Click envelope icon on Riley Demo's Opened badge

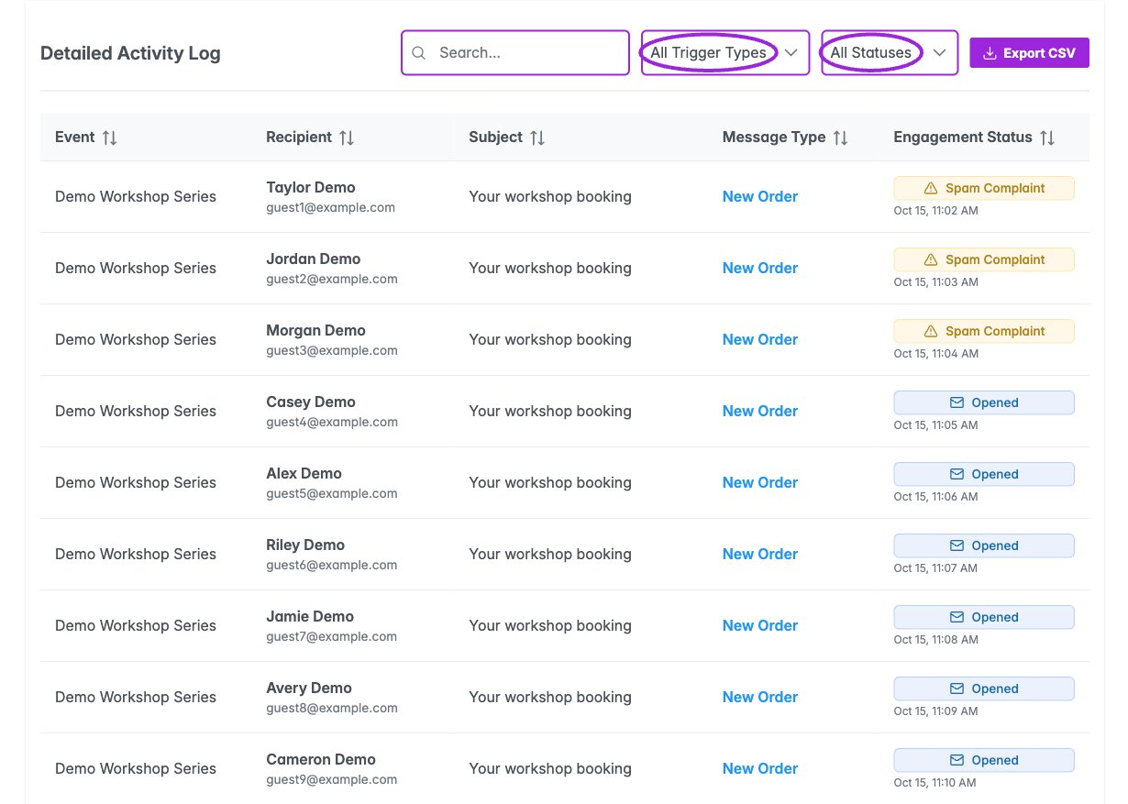957,545
